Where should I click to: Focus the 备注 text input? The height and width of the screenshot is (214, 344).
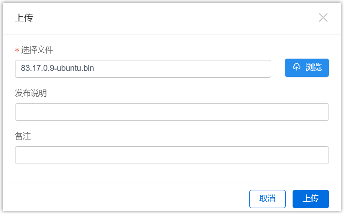pyautogui.click(x=172, y=155)
